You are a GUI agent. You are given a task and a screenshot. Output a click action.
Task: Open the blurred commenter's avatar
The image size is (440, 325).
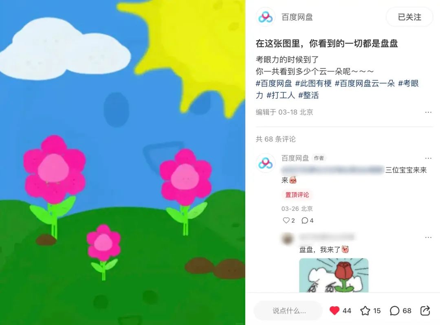pos(287,239)
